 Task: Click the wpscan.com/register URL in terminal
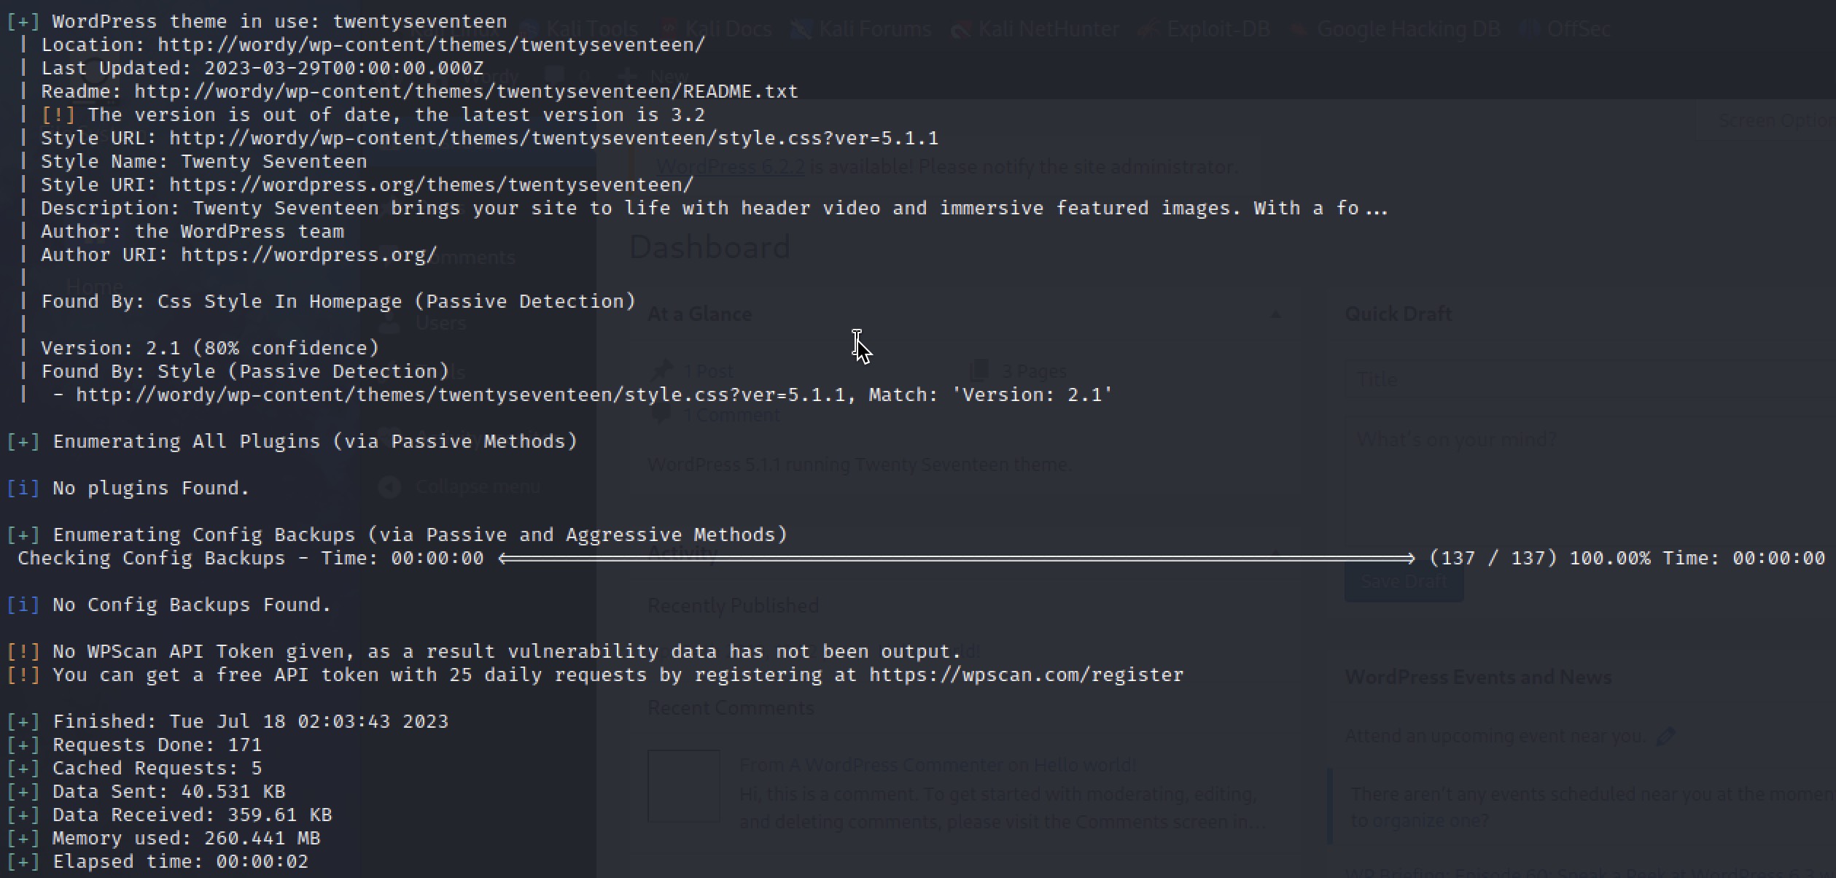1026,675
